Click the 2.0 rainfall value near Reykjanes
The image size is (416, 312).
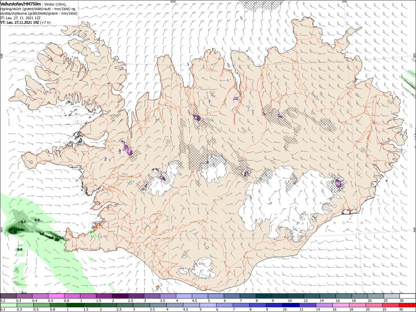click(x=57, y=240)
